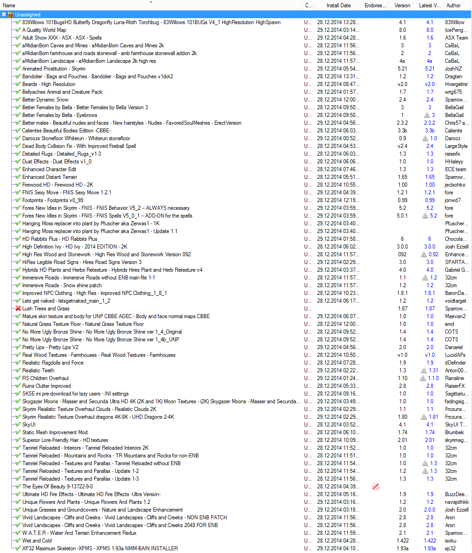
Task: Sort by the Install Date column header
Action: 339,5
